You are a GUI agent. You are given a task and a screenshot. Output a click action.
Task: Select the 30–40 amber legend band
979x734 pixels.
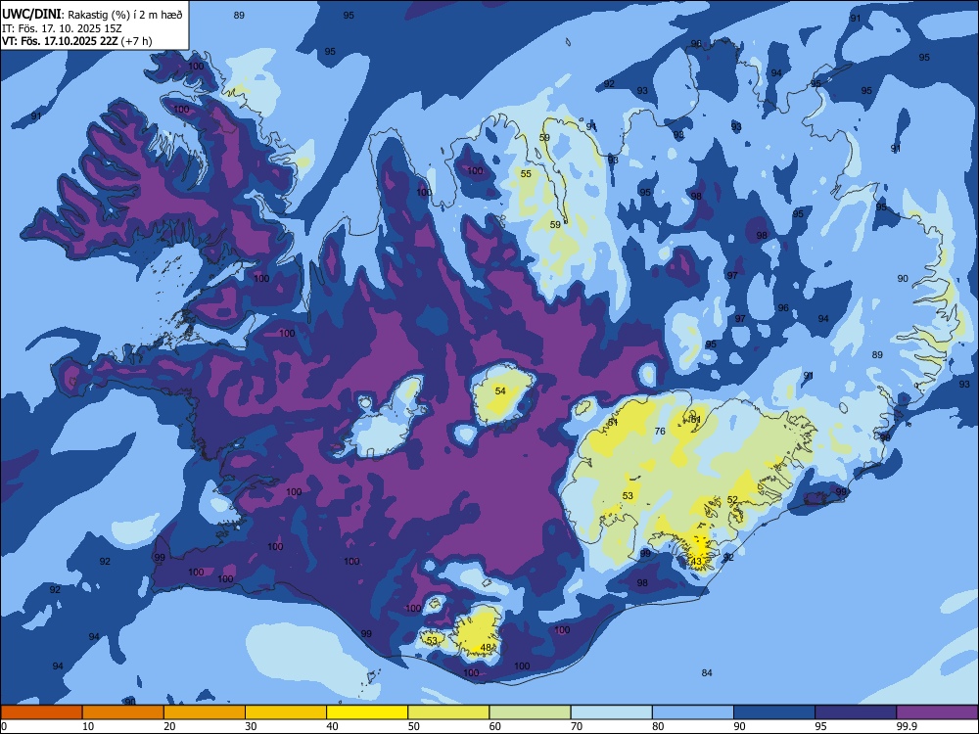(x=286, y=712)
